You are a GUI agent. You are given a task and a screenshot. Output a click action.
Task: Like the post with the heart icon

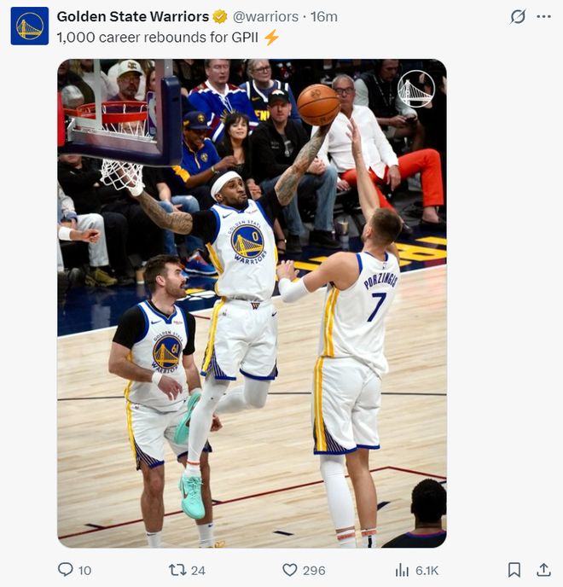tap(289, 569)
